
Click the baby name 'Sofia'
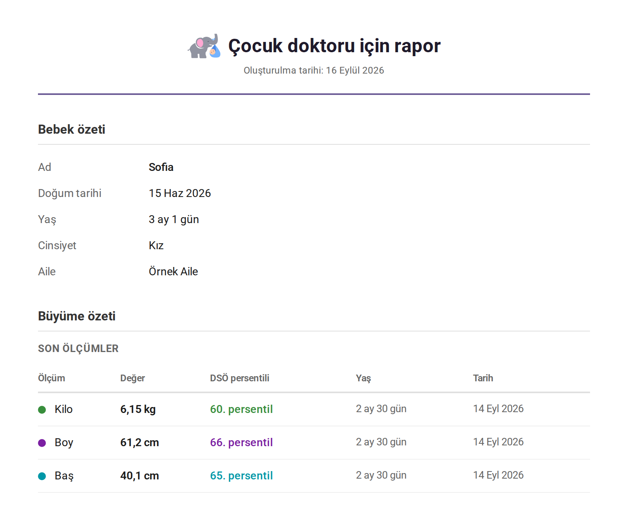pyautogui.click(x=161, y=167)
